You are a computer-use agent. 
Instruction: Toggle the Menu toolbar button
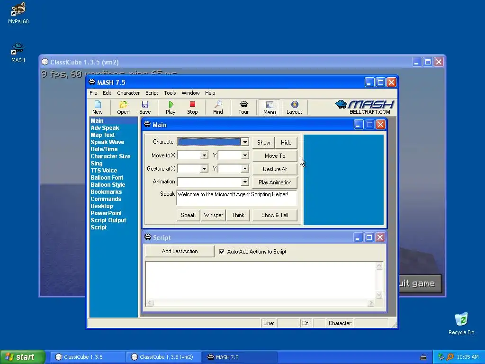(x=269, y=108)
